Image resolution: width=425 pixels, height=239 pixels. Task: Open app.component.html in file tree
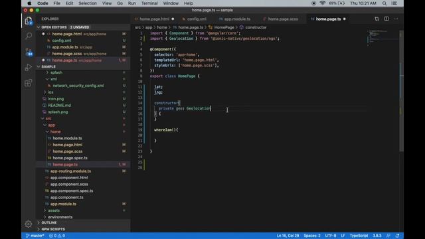click(69, 178)
